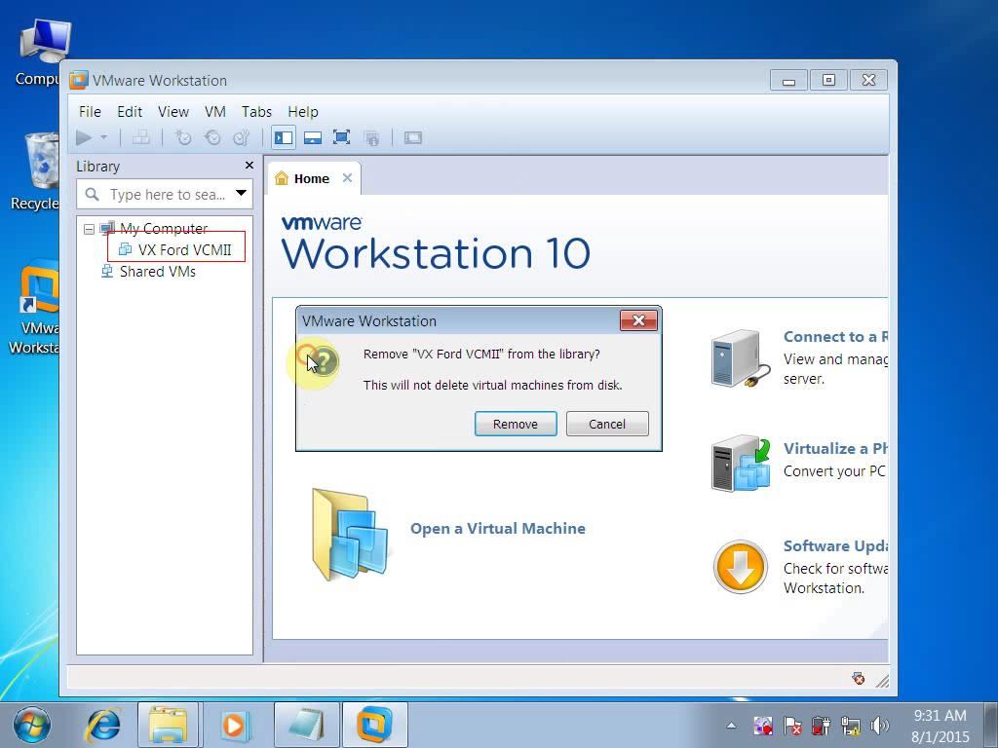This screenshot has height=748, width=998.
Task: Maximize the VMware Workstation window
Action: 828,80
